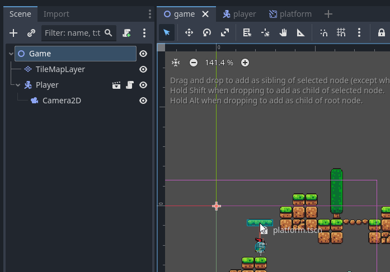Hide the TileMapLayer node
Viewport: 390px width, 272px height.
coord(143,69)
